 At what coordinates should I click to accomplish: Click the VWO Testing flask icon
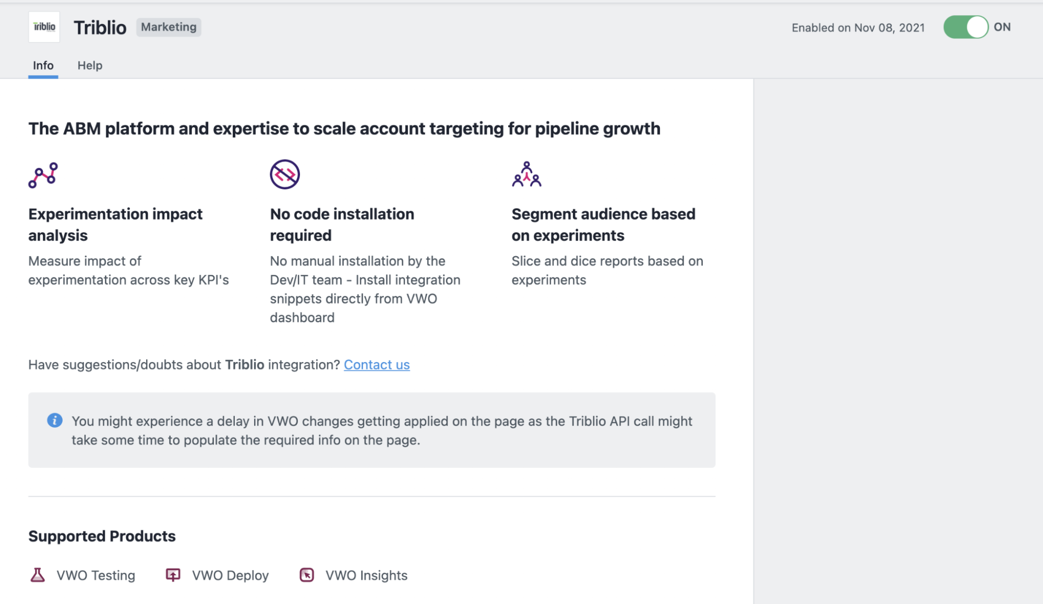coord(38,575)
